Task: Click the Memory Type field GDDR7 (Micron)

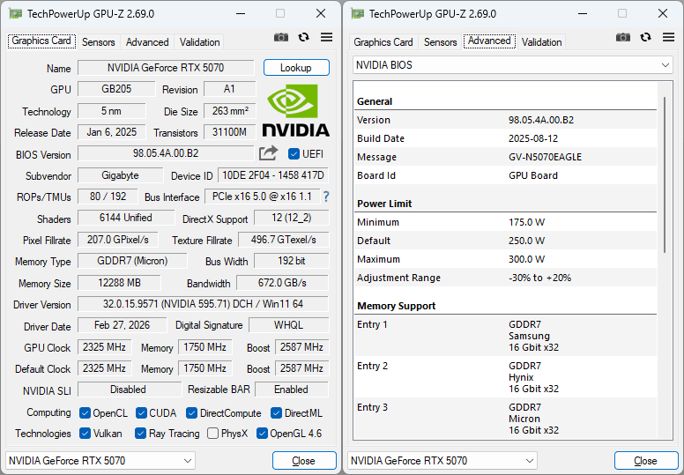Action: pos(132,261)
